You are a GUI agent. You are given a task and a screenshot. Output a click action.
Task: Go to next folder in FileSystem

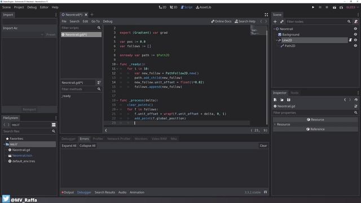point(8,125)
